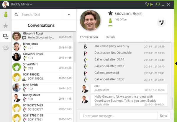Call Giovanni Rossi using the star-phone button
Viewport: 177px width, 122px height.
[161, 22]
